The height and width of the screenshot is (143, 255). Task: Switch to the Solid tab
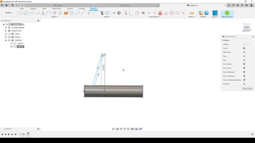22,9
